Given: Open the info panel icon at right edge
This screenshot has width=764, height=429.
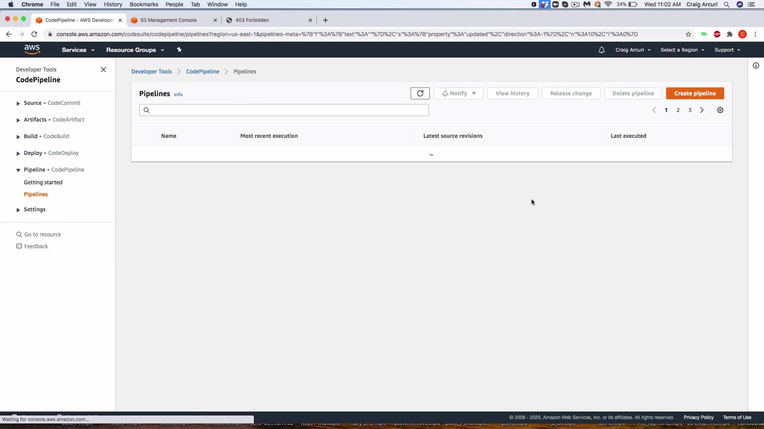Looking at the screenshot, I should click(756, 66).
